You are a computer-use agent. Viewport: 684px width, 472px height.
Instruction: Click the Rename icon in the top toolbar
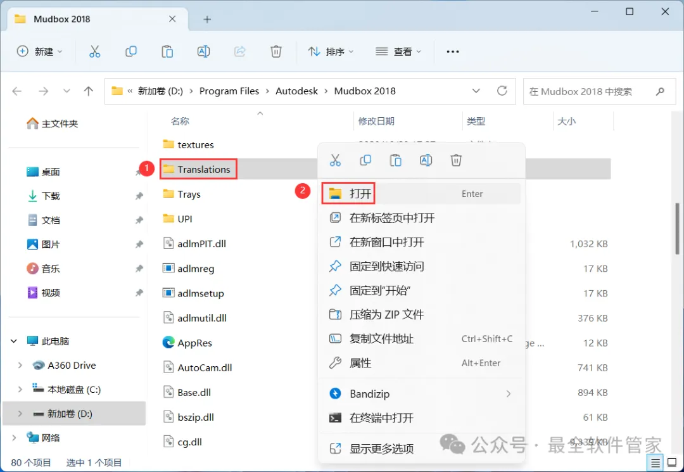click(203, 51)
